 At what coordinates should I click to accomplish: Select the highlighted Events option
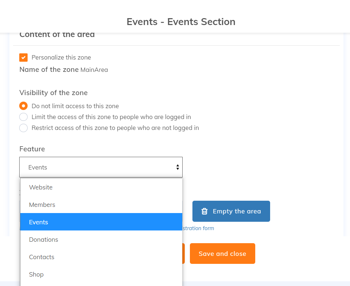[x=38, y=222]
